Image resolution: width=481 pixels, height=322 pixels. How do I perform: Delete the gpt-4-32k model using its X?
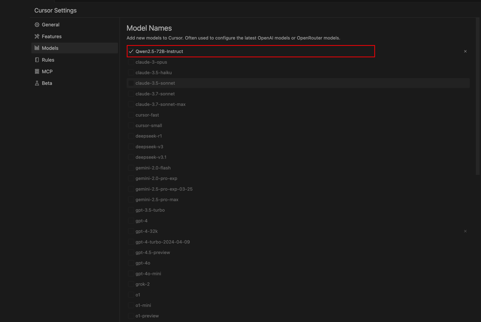465,231
